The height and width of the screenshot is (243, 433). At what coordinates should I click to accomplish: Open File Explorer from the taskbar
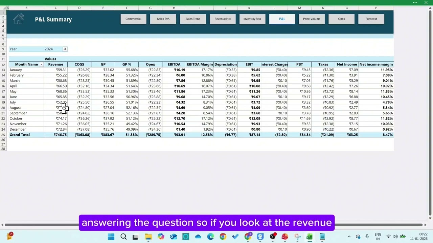pos(148,237)
